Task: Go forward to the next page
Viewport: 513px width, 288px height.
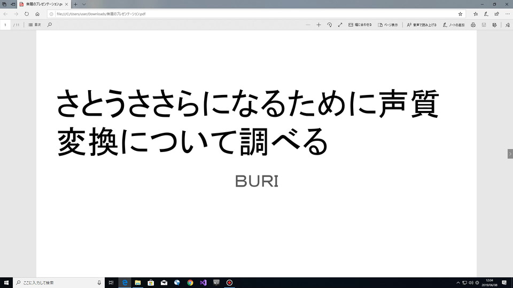Action: click(x=16, y=14)
